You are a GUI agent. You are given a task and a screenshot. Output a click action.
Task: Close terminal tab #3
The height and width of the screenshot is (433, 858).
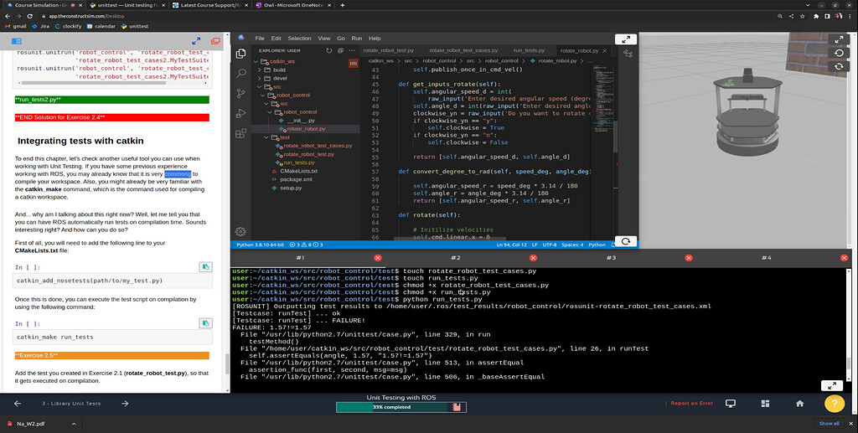pos(689,257)
